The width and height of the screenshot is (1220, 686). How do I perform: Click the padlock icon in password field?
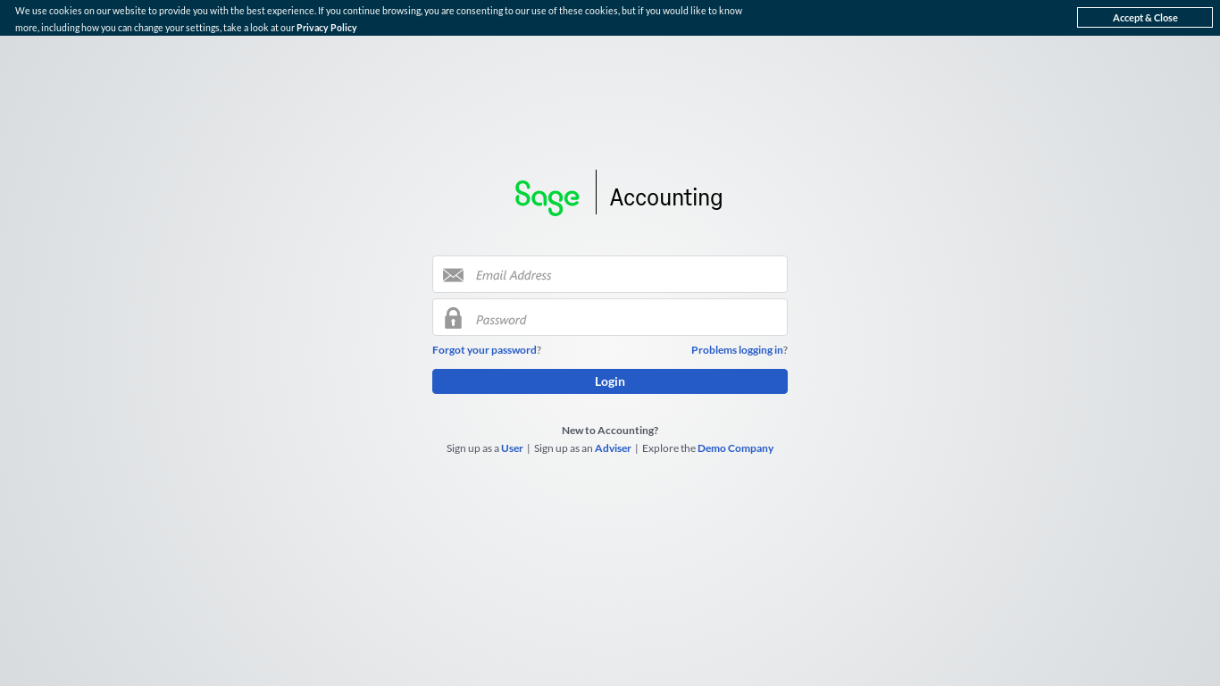click(x=453, y=318)
